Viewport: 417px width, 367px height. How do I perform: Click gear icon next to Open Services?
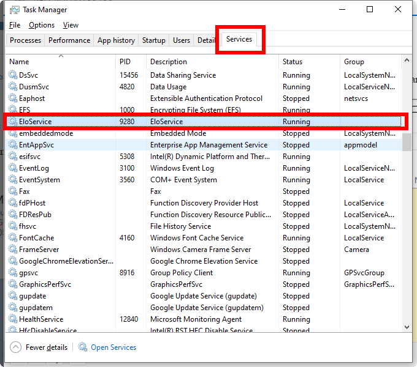coord(83,347)
